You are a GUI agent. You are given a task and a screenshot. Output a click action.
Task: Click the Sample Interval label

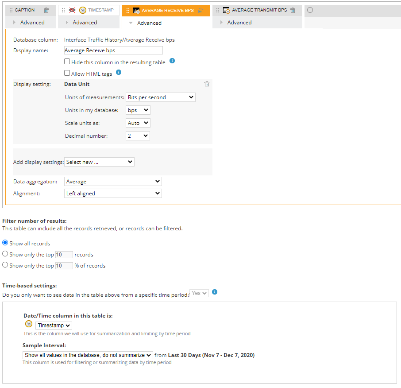pyautogui.click(x=44, y=345)
